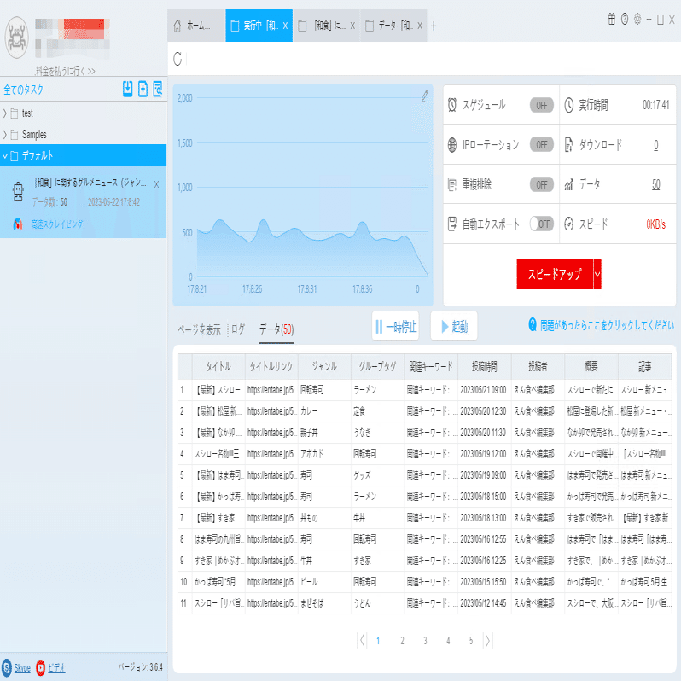The height and width of the screenshot is (681, 681).
Task: Click the 一時停止 pause button
Action: pos(396,326)
